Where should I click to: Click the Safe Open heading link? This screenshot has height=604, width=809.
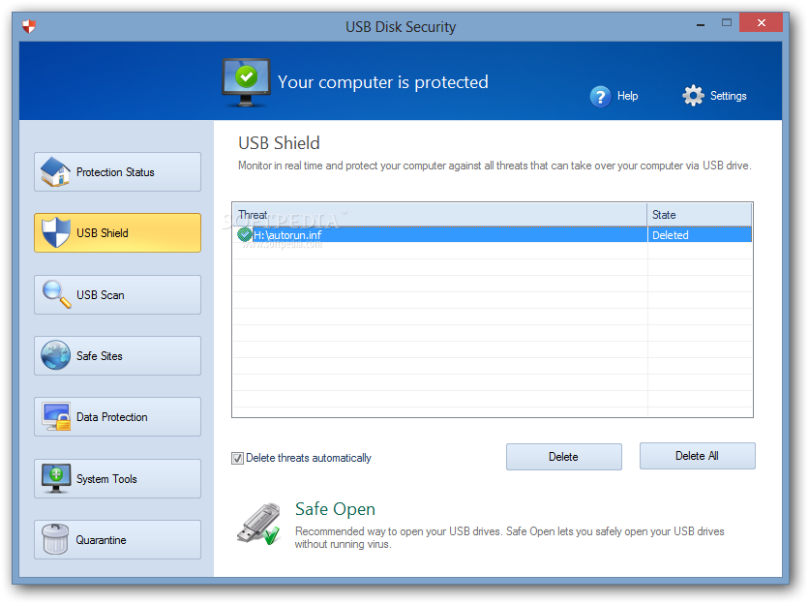click(333, 508)
